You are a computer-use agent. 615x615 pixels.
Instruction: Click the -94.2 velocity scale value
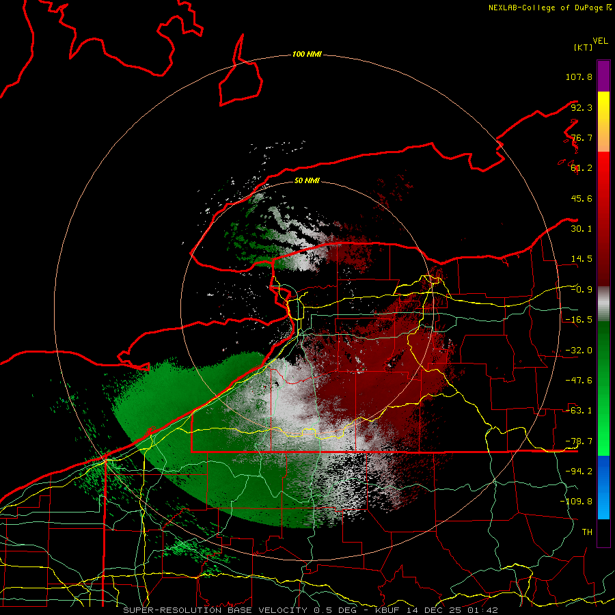point(579,471)
